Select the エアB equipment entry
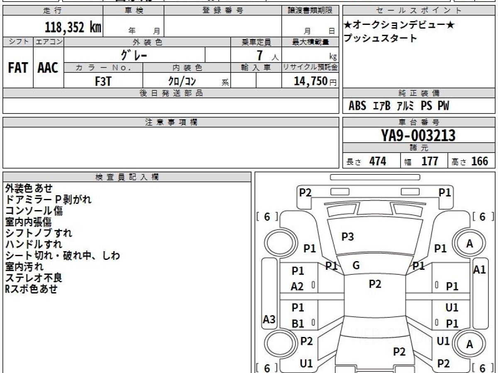 pyautogui.click(x=381, y=106)
